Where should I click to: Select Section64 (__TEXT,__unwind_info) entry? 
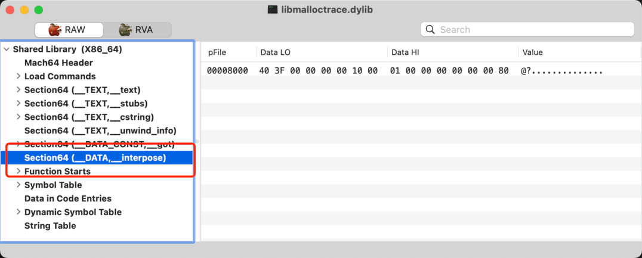coord(100,130)
